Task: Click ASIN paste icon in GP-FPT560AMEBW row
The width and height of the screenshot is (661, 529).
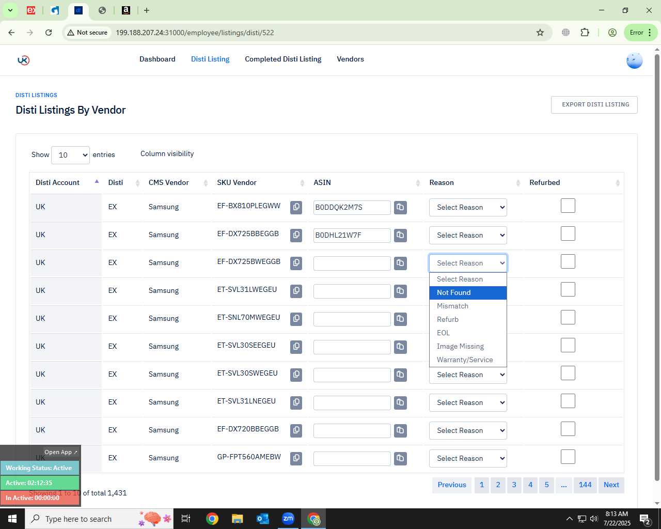Action: click(x=400, y=458)
